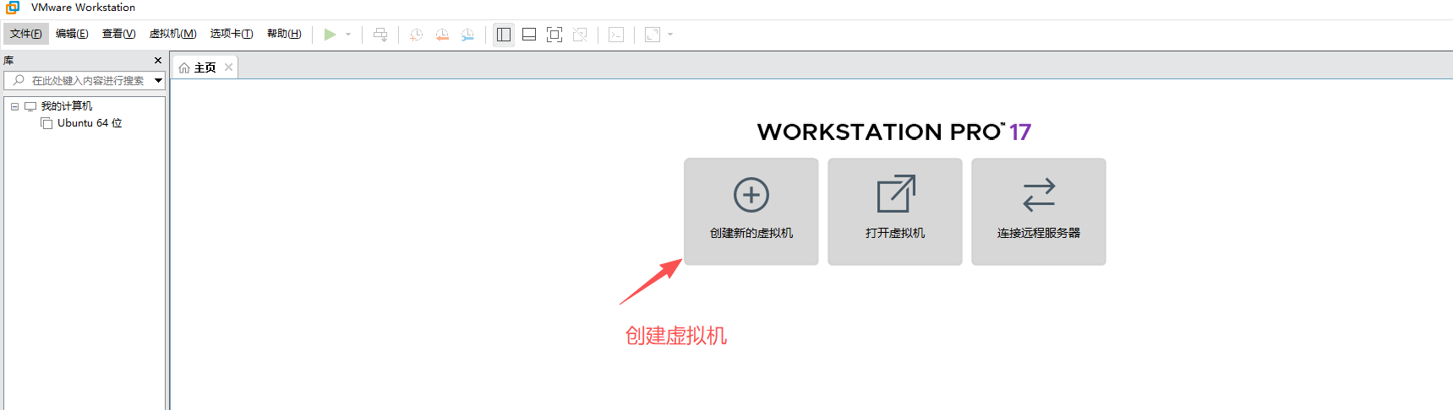Click the revert to snapshot icon
The width and height of the screenshot is (1453, 410).
[x=442, y=35]
